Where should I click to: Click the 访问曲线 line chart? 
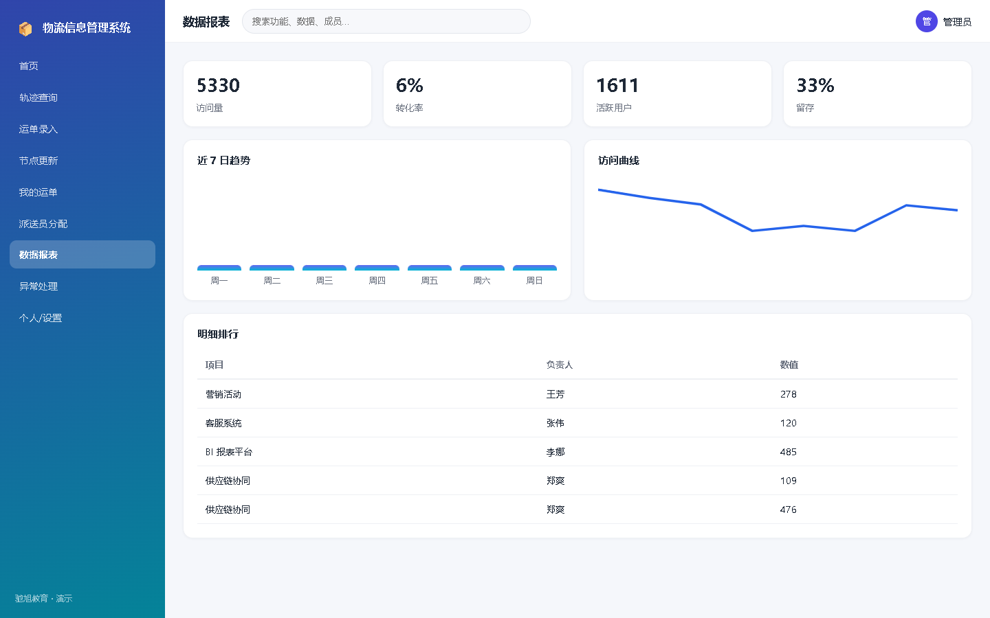tap(778, 210)
